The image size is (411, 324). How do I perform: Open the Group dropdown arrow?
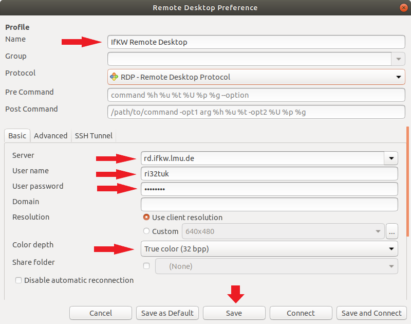399,59
